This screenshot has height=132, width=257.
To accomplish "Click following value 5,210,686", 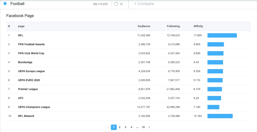I will coord(174,44).
